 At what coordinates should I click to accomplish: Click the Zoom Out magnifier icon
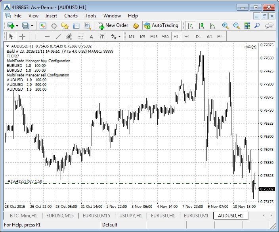[237, 26]
